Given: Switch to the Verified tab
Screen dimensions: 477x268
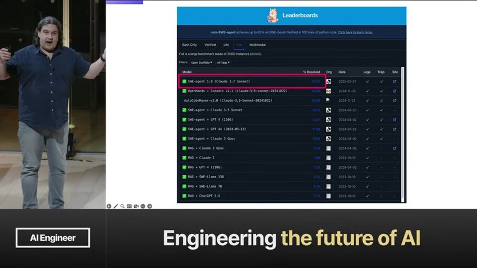Looking at the screenshot, I should [x=210, y=45].
